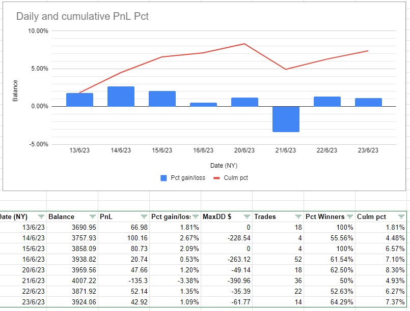This screenshot has width=410, height=311.
Task: Click the vertical axis title 'Balance' on chart
Action: [x=15, y=90]
